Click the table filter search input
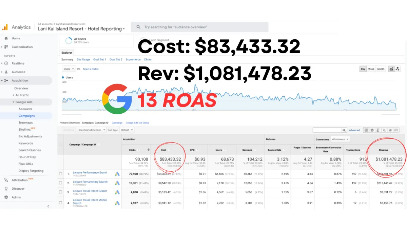The width and height of the screenshot is (407, 229). 327,130
